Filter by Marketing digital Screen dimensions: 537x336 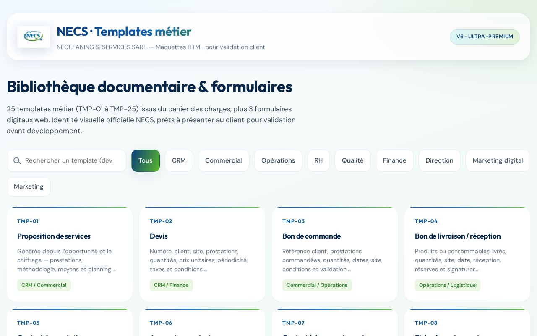(498, 160)
